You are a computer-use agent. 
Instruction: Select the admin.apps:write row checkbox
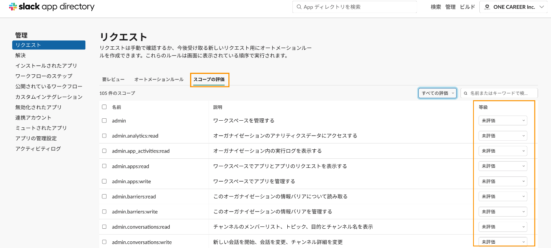(x=104, y=181)
